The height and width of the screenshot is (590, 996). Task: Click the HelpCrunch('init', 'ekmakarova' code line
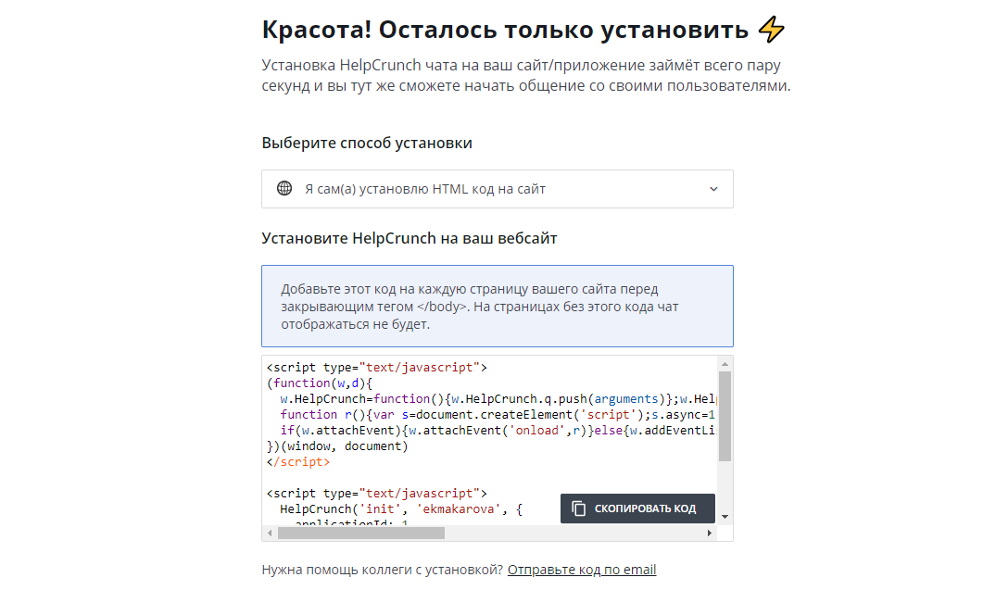coord(401,508)
